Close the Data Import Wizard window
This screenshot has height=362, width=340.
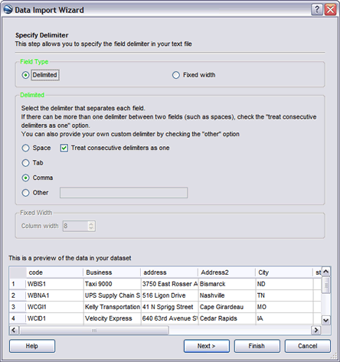pos(330,10)
